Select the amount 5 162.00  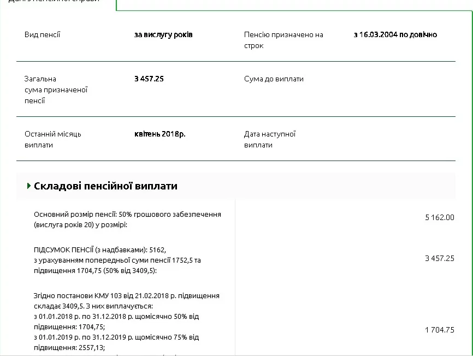[x=440, y=217]
